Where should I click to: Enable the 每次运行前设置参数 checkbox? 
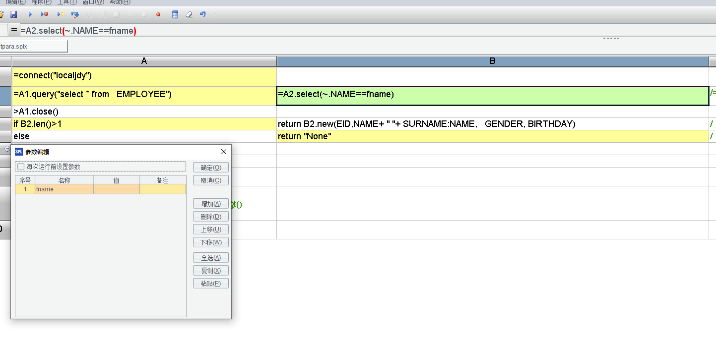tap(21, 167)
